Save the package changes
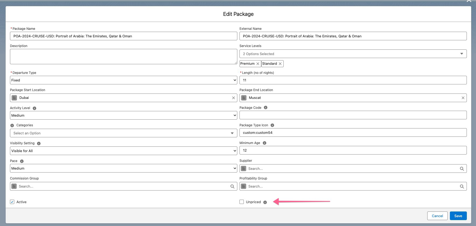476x226 pixels. [458, 216]
